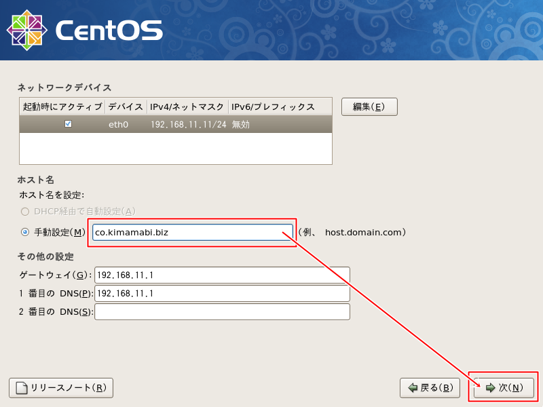Click the hostname field containing co.kimamabi.biz

click(193, 233)
